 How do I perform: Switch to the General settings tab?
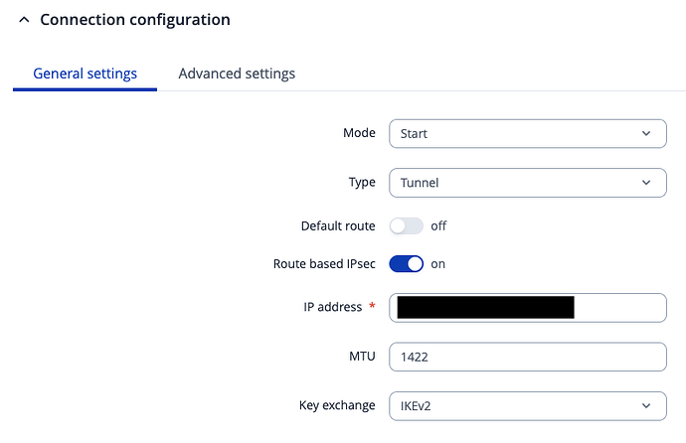coord(85,74)
